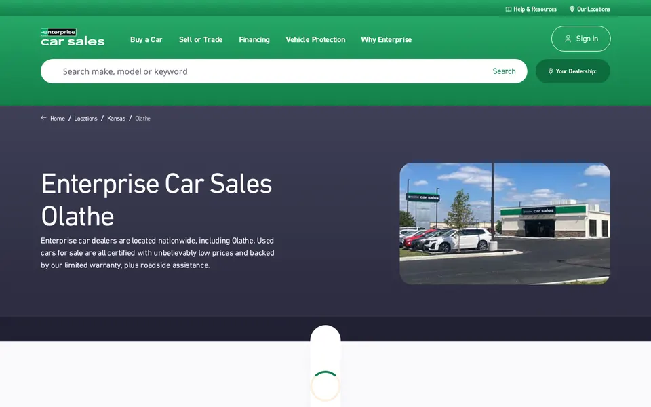Viewport: 651px width, 407px height.
Task: Open the Why Enterprise menu
Action: (386, 39)
